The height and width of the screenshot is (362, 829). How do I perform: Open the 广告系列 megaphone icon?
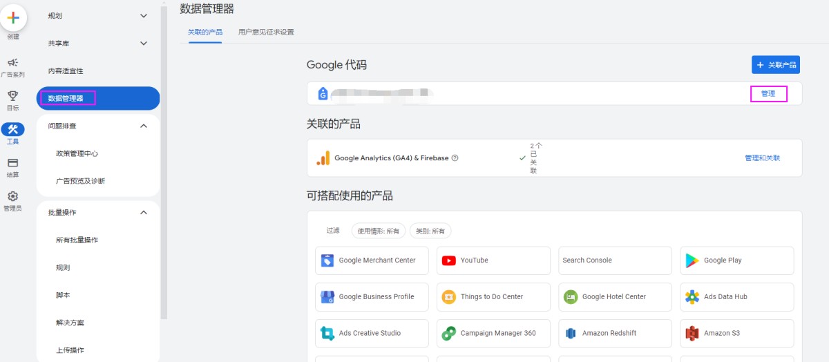click(x=12, y=63)
